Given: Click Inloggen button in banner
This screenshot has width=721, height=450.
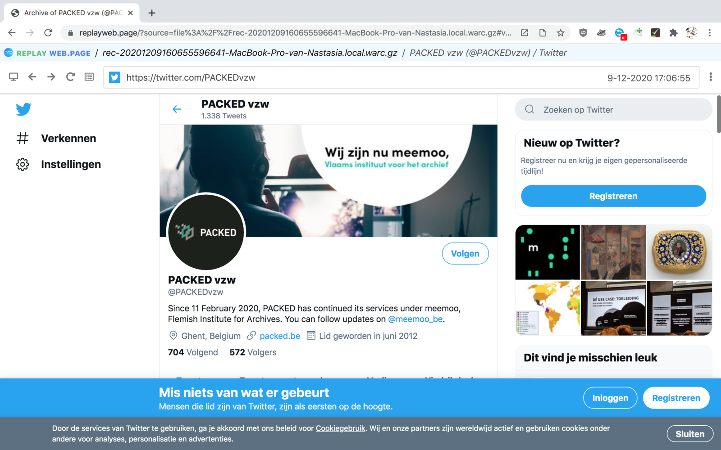Looking at the screenshot, I should click(610, 398).
